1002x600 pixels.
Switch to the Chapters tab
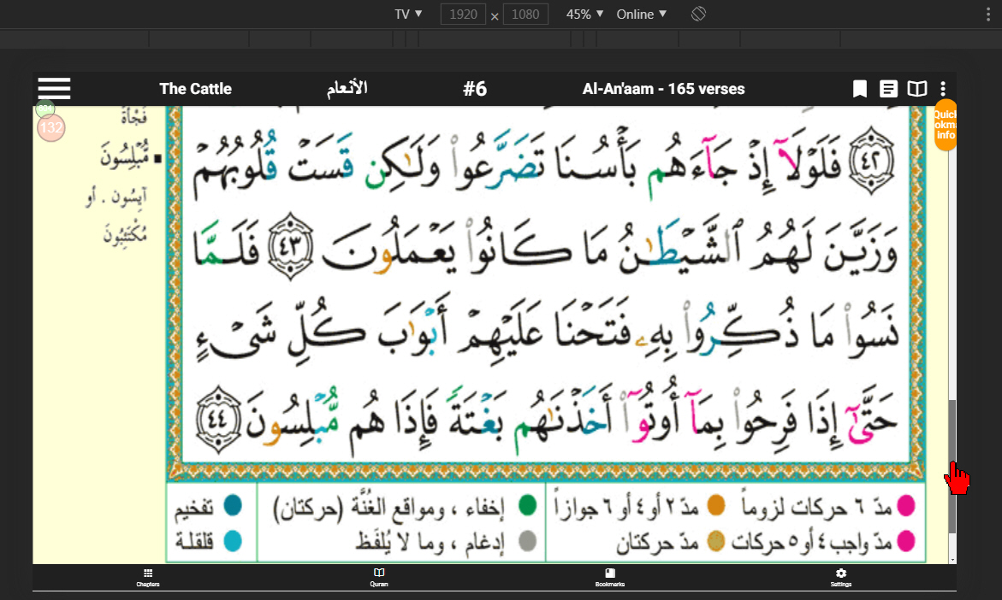(x=148, y=578)
